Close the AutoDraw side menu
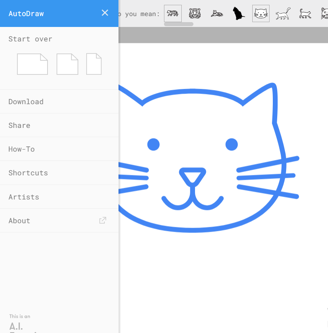This screenshot has width=328, height=333. [105, 13]
